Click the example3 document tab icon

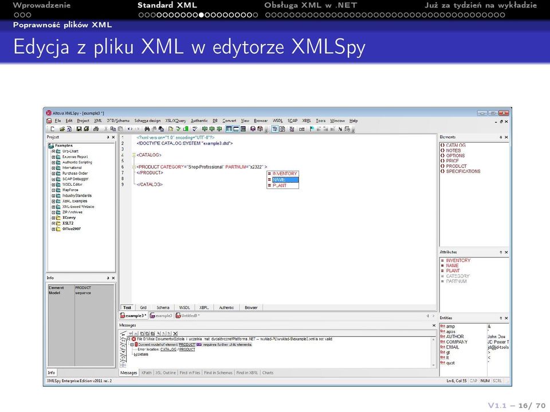[123, 316]
